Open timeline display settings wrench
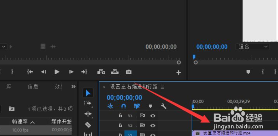This screenshot has height=136, width=278. point(163,106)
